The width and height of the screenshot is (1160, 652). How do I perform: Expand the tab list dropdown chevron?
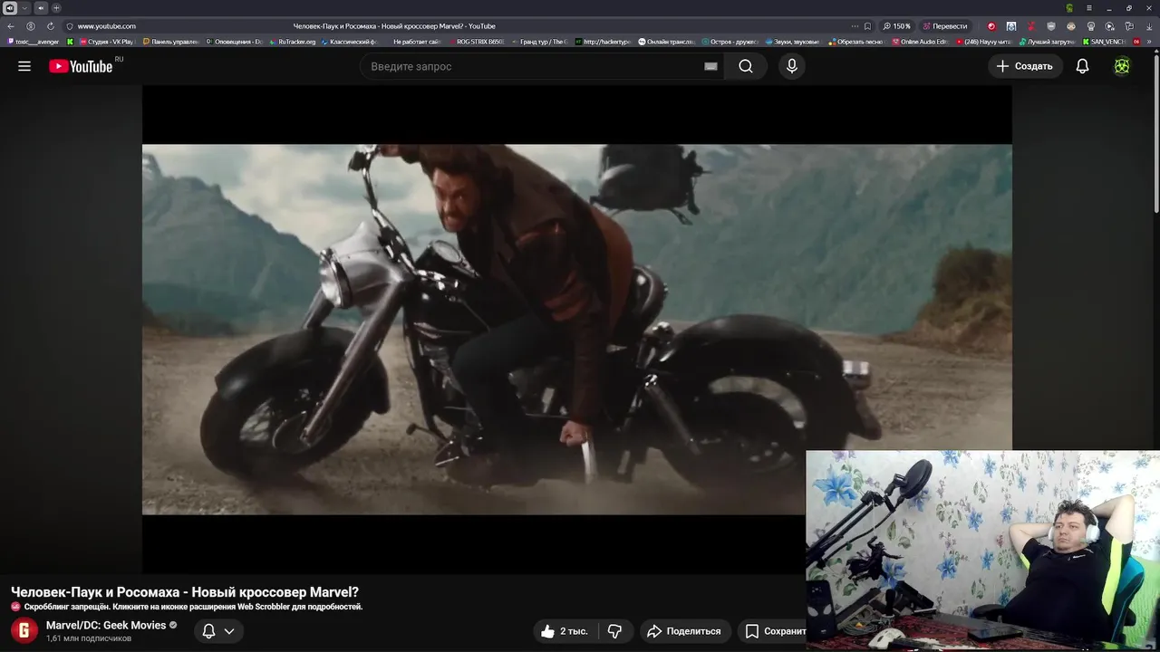24,8
